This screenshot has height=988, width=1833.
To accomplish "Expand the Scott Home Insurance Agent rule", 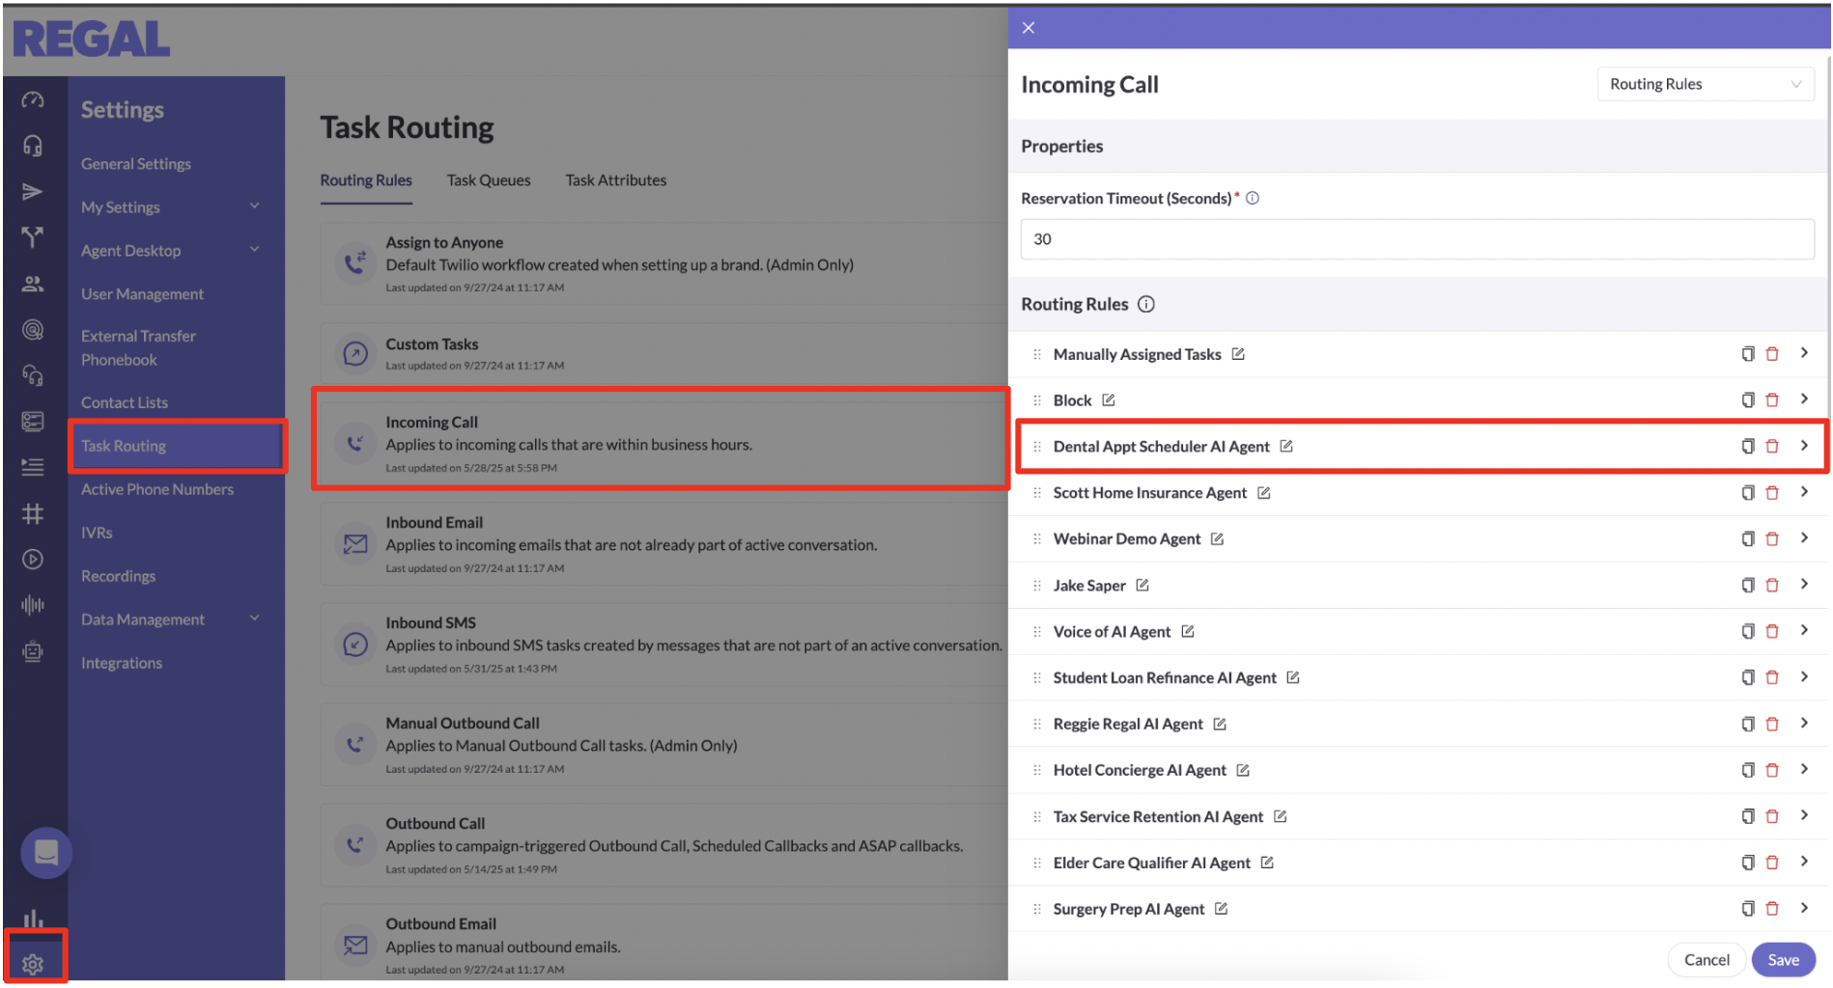I will tap(1804, 492).
